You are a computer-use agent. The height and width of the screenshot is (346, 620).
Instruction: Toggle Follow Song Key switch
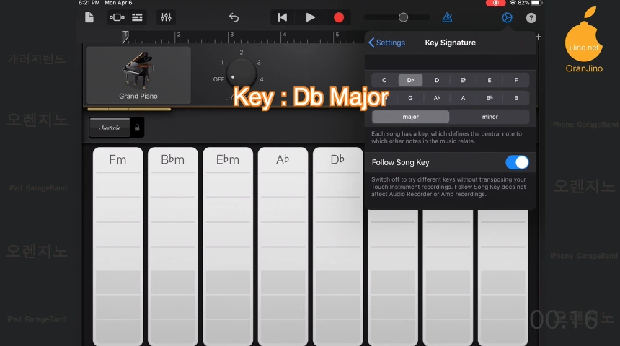pyautogui.click(x=517, y=162)
